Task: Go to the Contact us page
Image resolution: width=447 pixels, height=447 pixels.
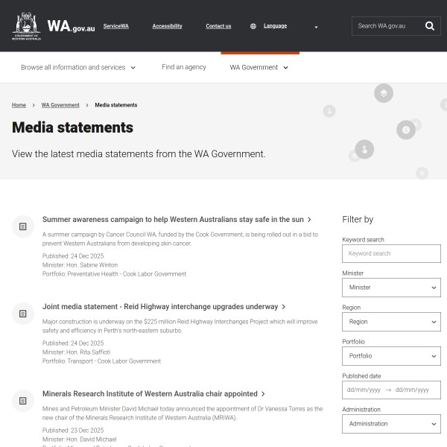Action: click(218, 26)
